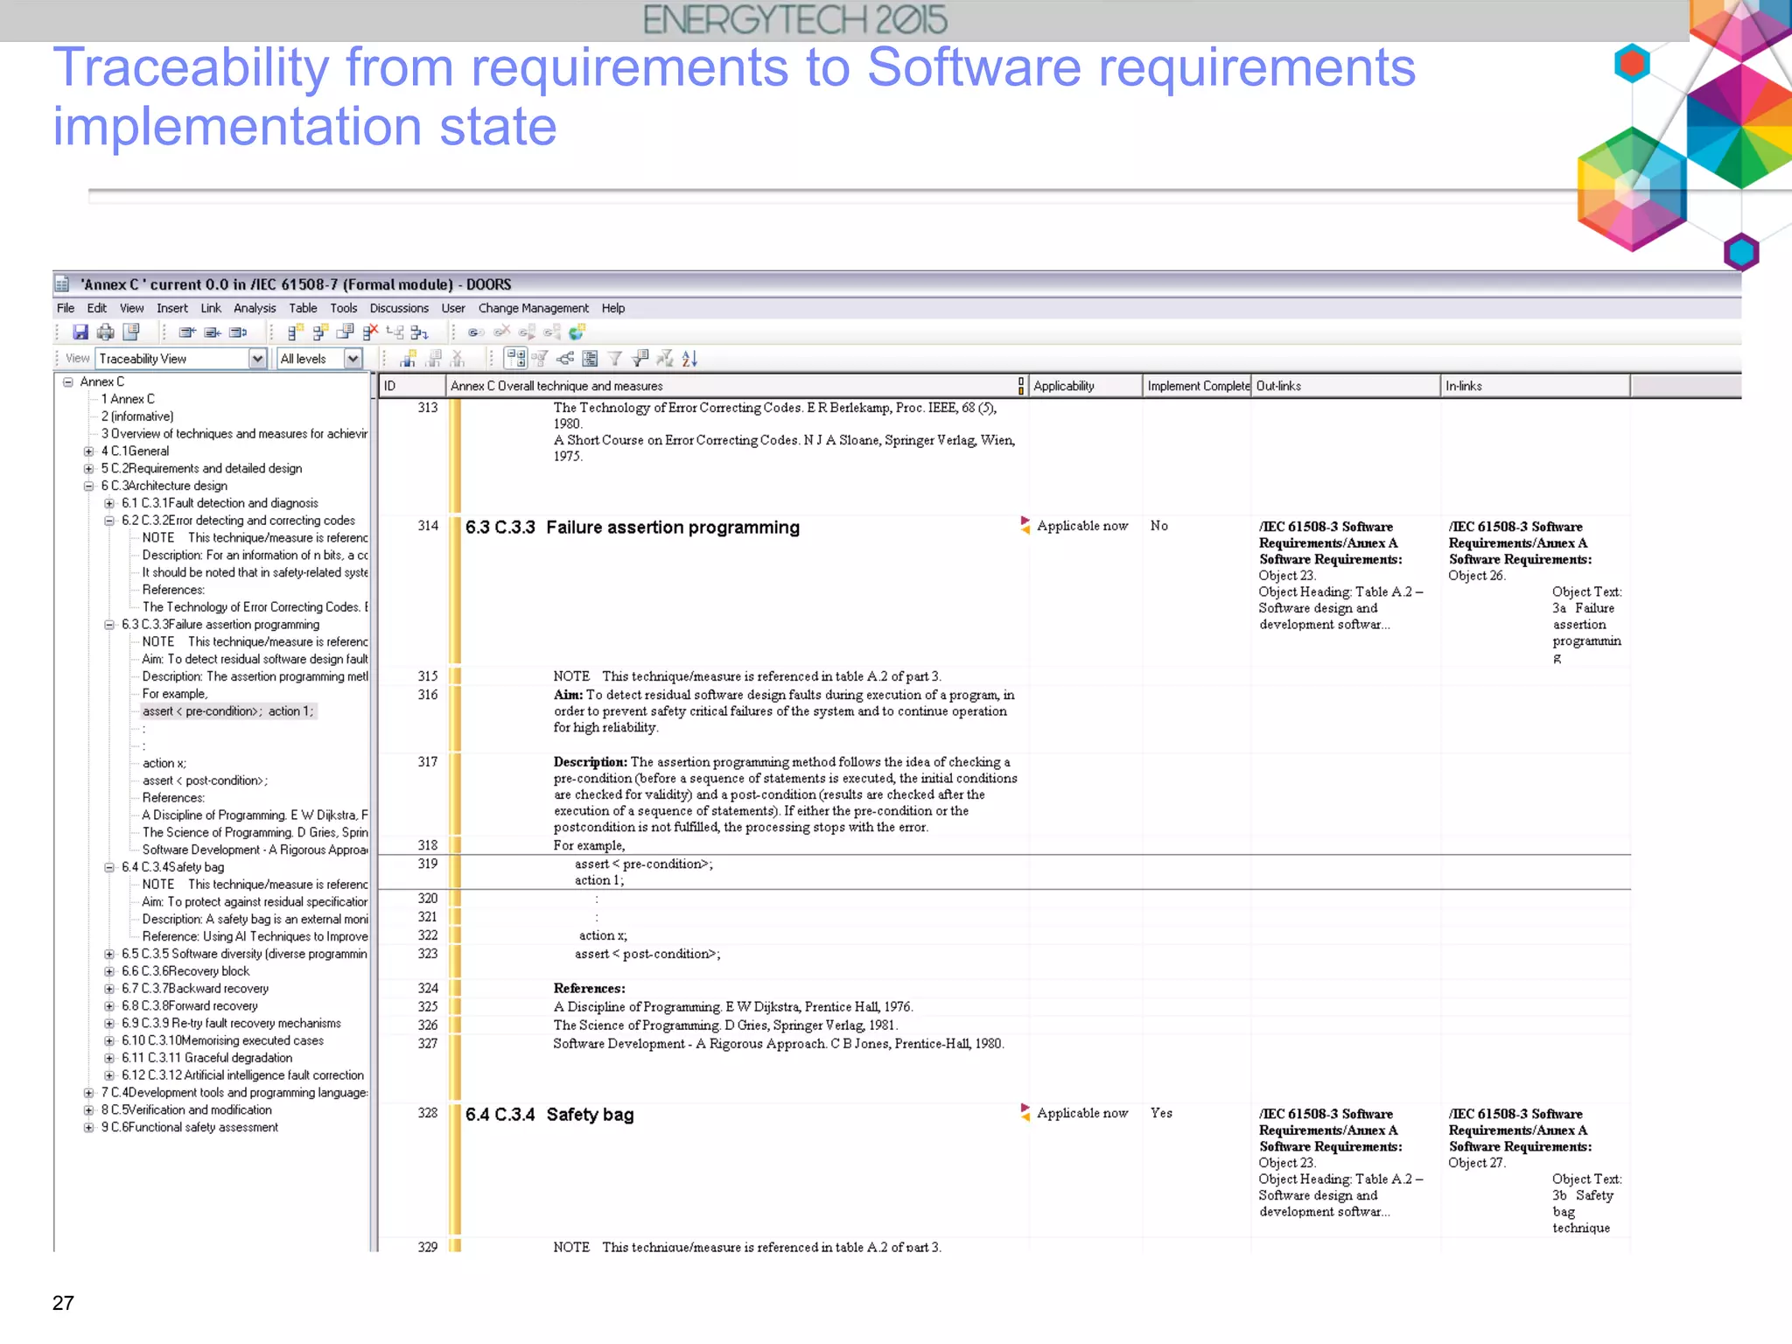Screen dimensions: 1792x1344
Task: Select heading 6.3 C.3.3 Failure assertion programming
Action: 632,528
